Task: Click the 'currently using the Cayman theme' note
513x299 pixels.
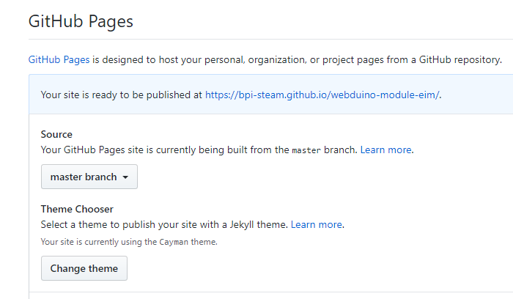Action: point(129,242)
